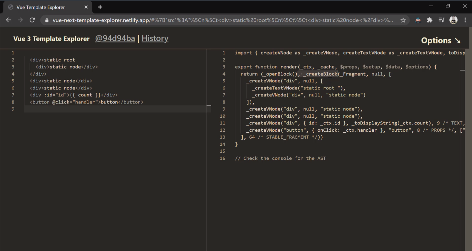Go forward to the next page
Image resolution: width=472 pixels, height=251 pixels.
click(x=20, y=20)
